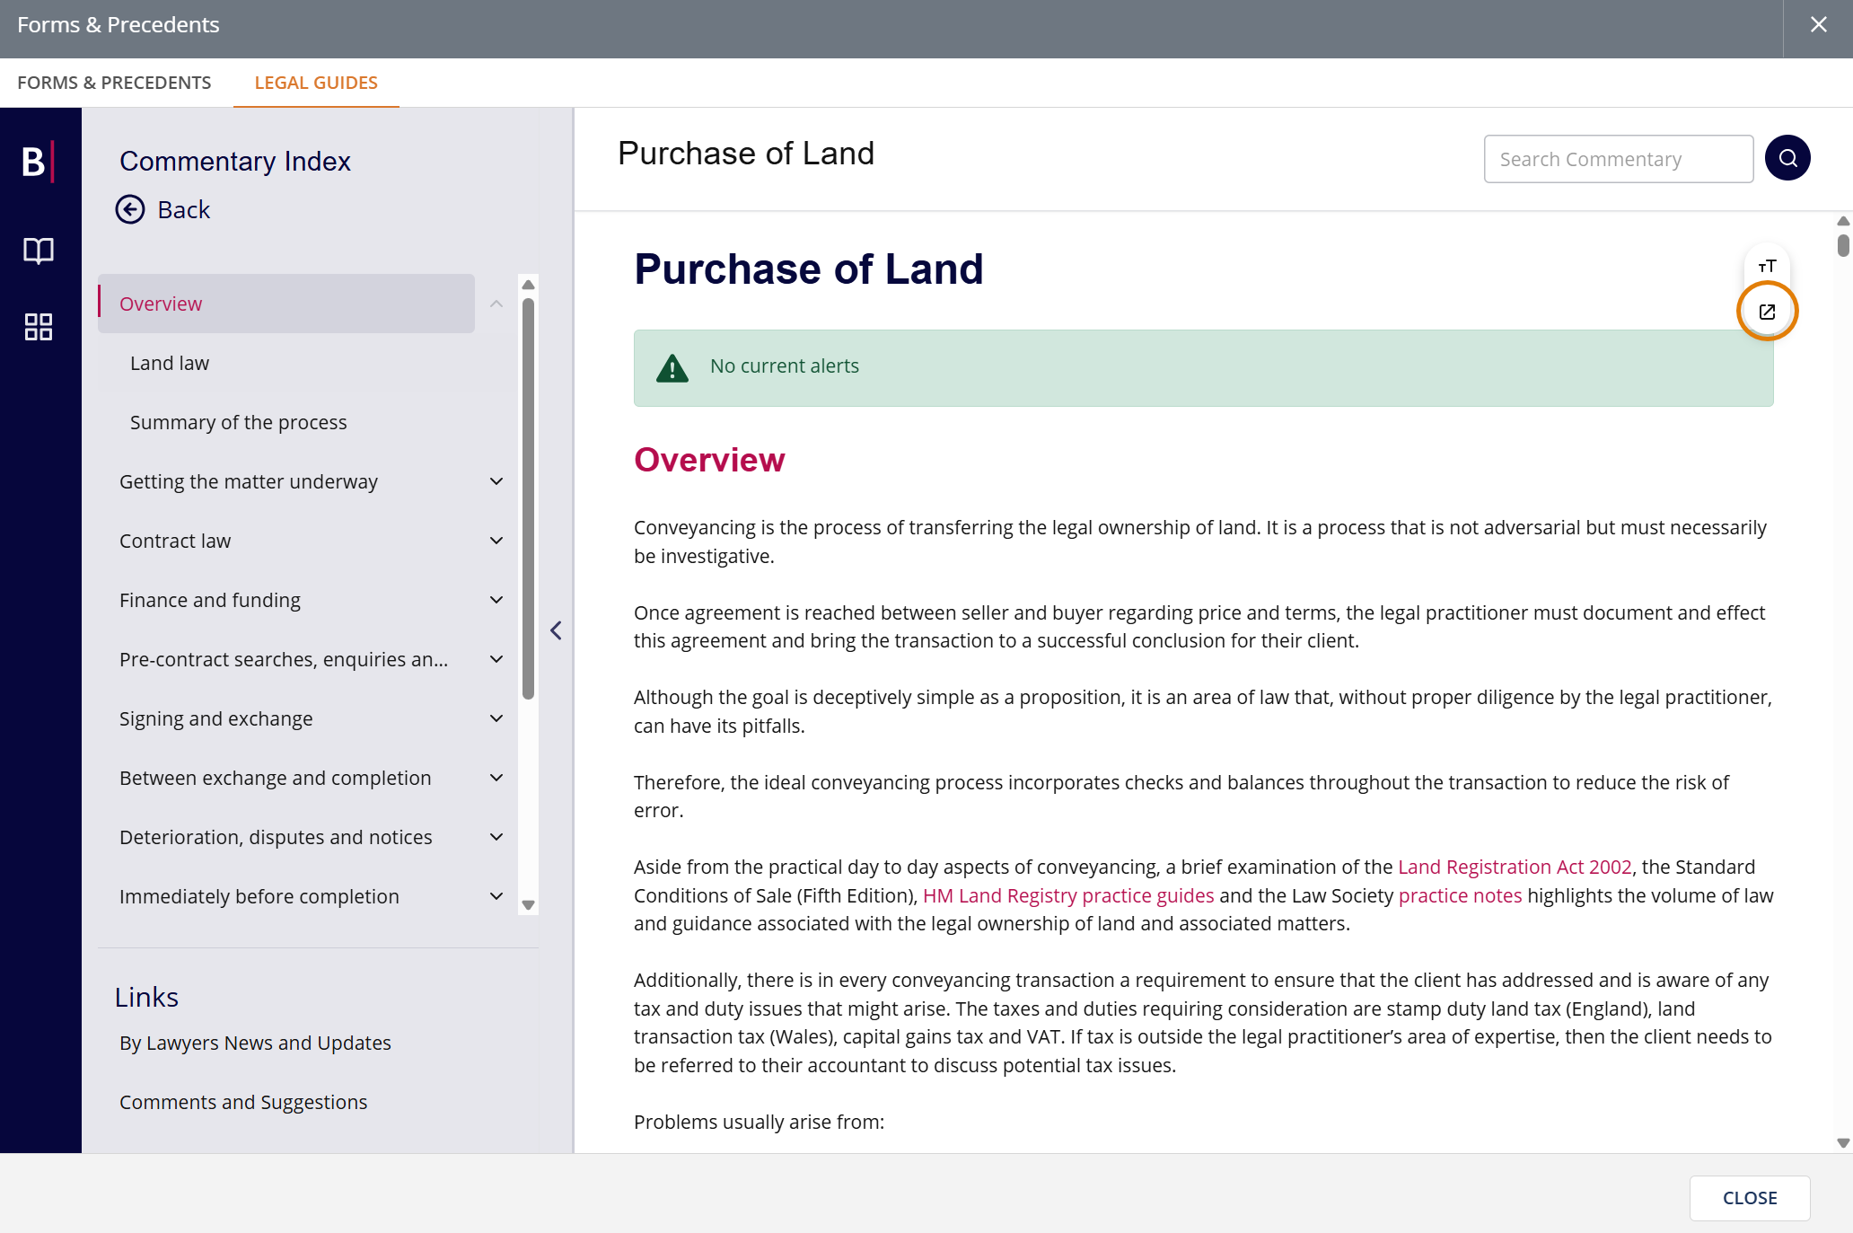Screen dimensions: 1853x1233
Task: Click the Back arrow icon
Action: pyautogui.click(x=130, y=209)
